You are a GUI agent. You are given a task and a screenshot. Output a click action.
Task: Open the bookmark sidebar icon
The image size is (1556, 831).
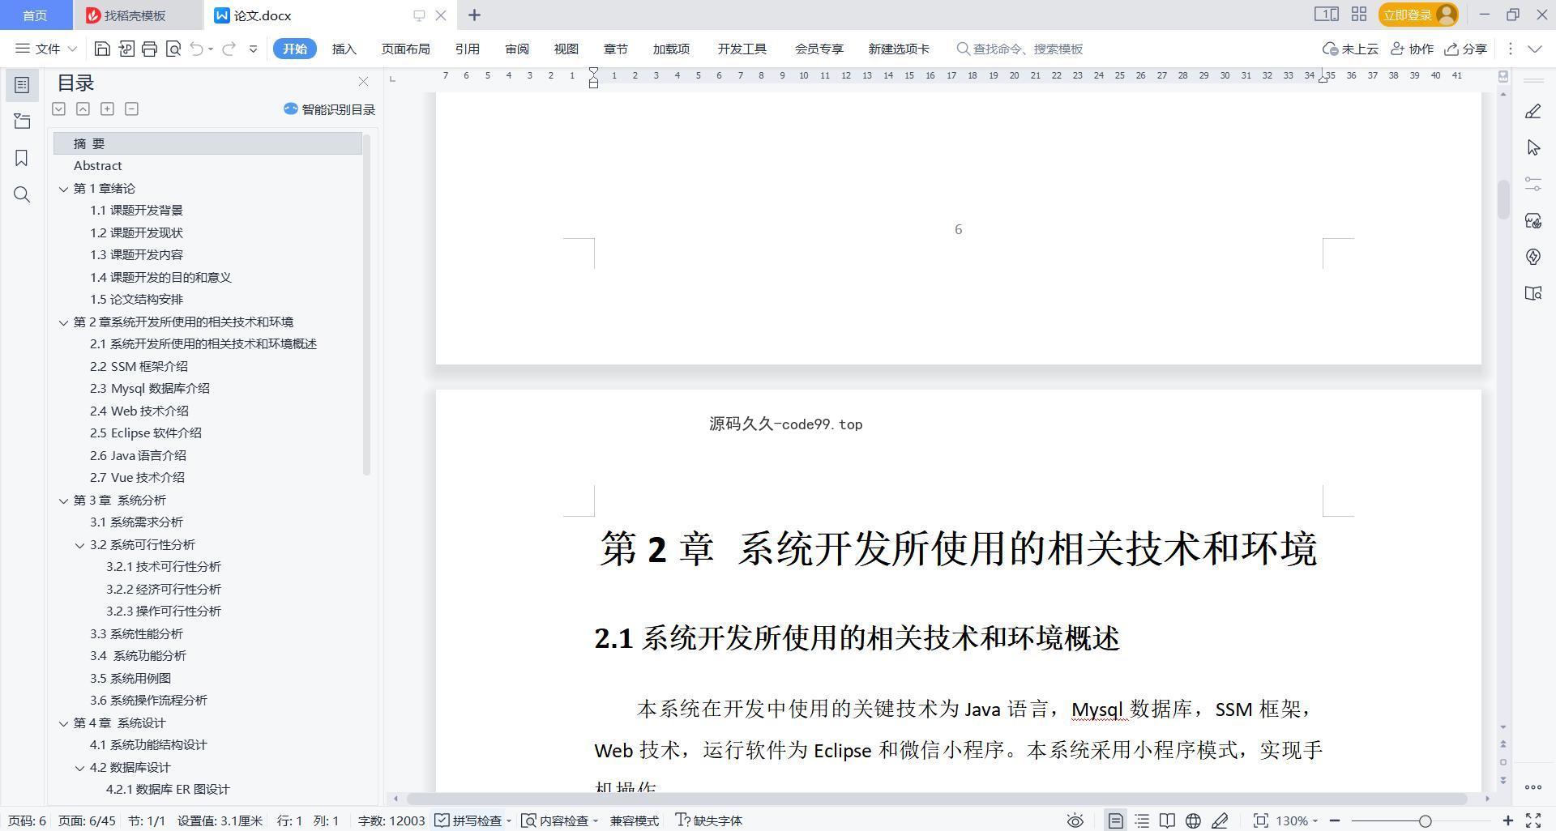pyautogui.click(x=22, y=158)
